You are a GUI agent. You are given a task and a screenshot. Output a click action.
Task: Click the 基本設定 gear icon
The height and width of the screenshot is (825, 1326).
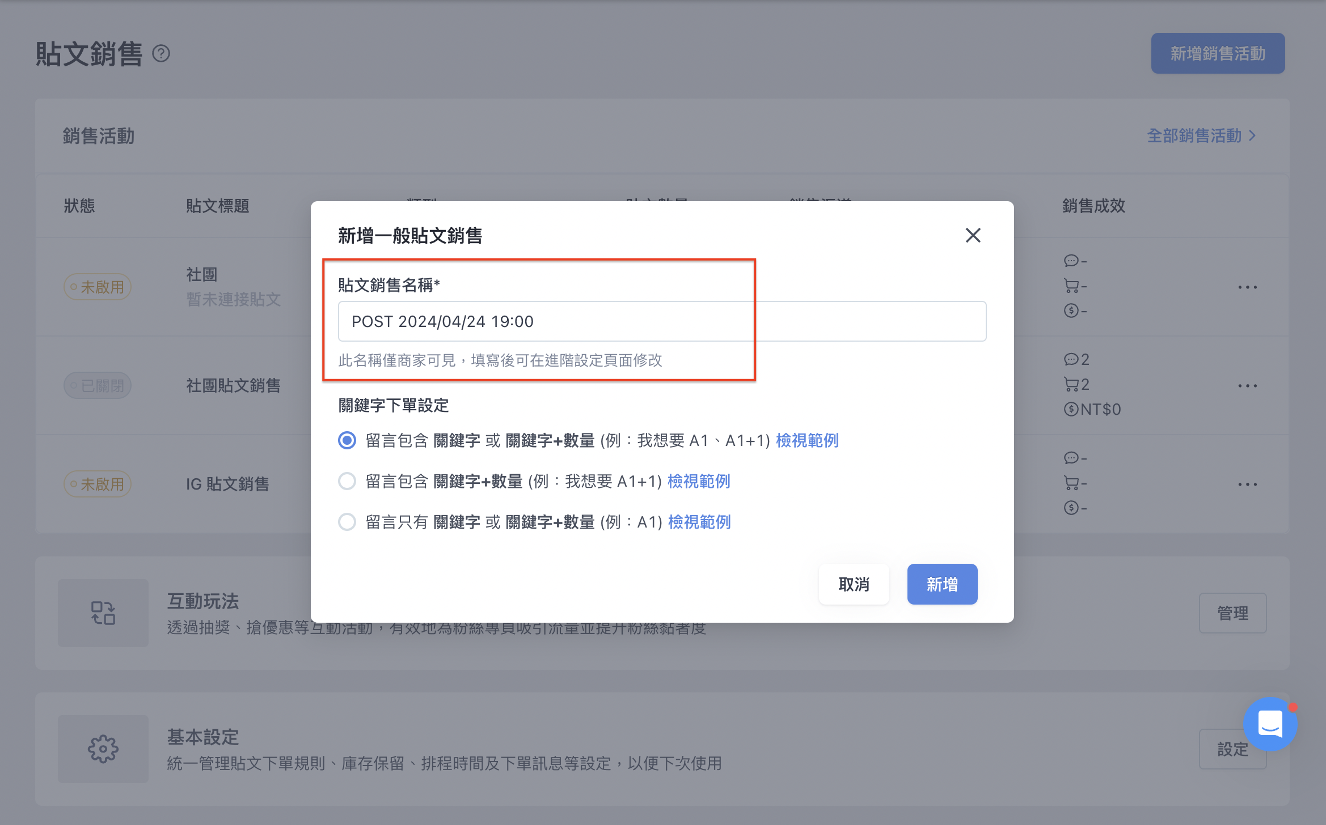tap(103, 749)
